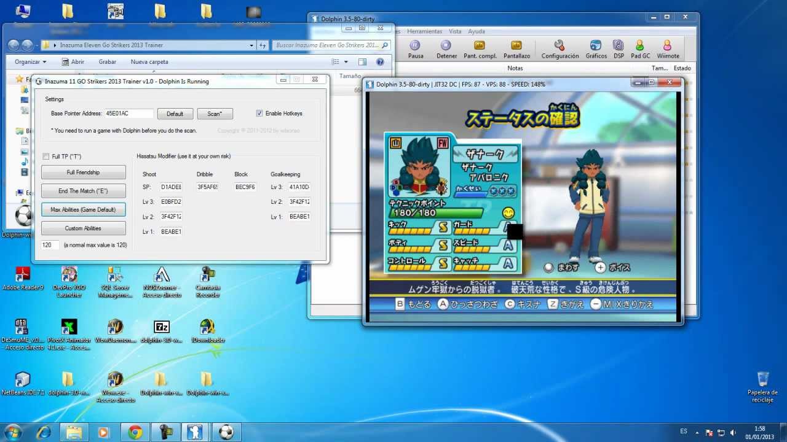Click Grabar in the Explorer toolbar
This screenshot has height=442, width=787.
pyautogui.click(x=108, y=62)
